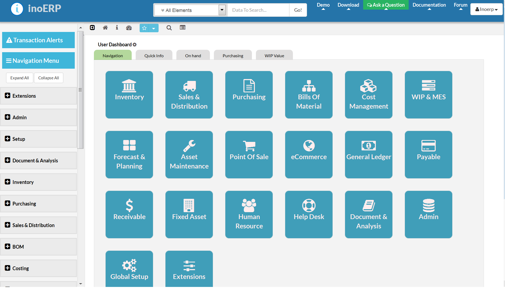Open the dashboard speedometer icon in toolbar
506x288 pixels.
(x=129, y=28)
